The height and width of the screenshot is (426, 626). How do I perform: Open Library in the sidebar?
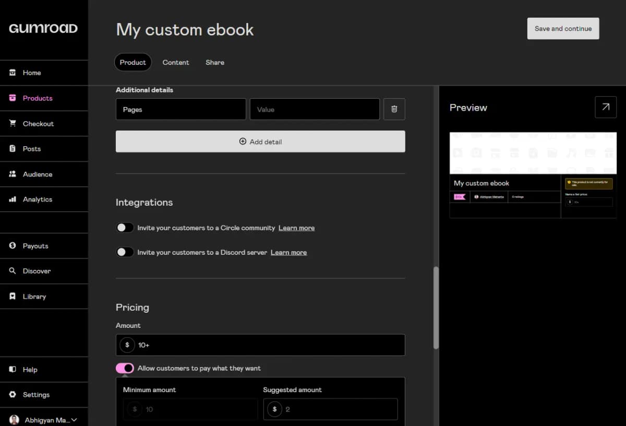click(x=44, y=297)
